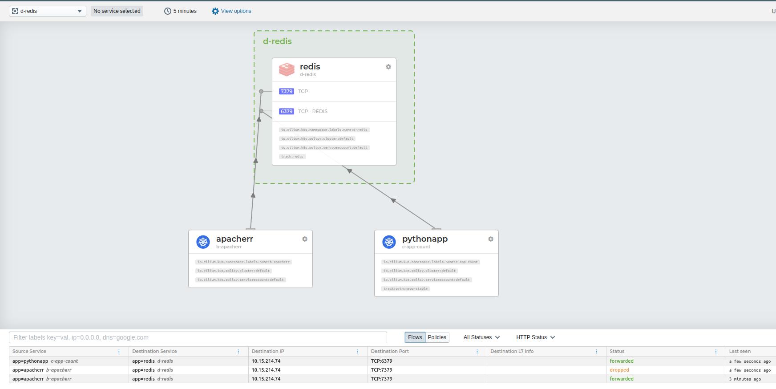Click the d-redis namespace box title
The width and height of the screenshot is (776, 389).
[x=277, y=41]
